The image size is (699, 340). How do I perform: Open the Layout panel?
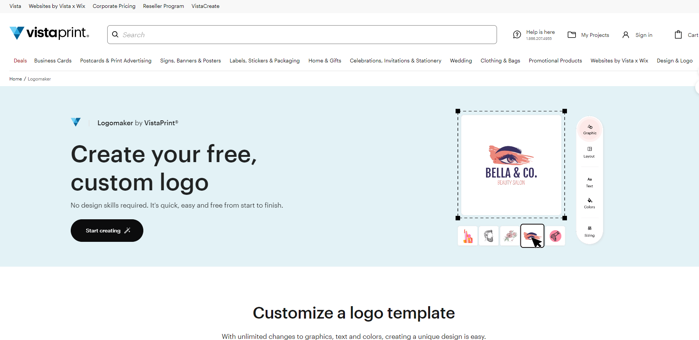pos(589,152)
